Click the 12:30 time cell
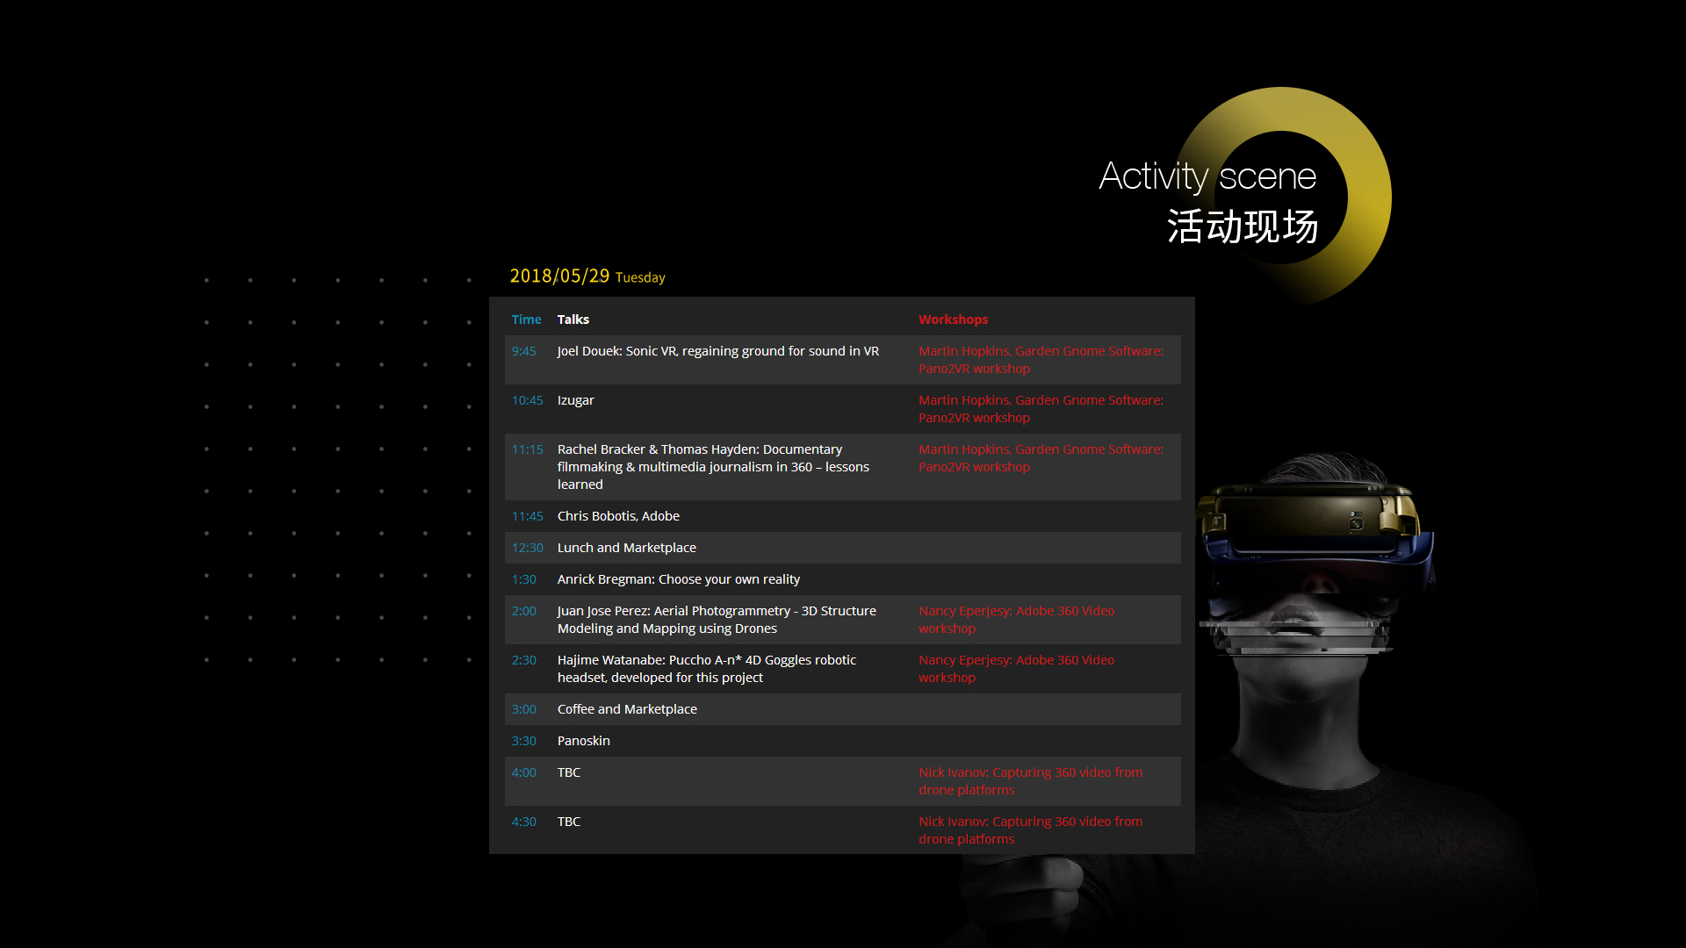Viewport: 1686px width, 948px height. (528, 548)
